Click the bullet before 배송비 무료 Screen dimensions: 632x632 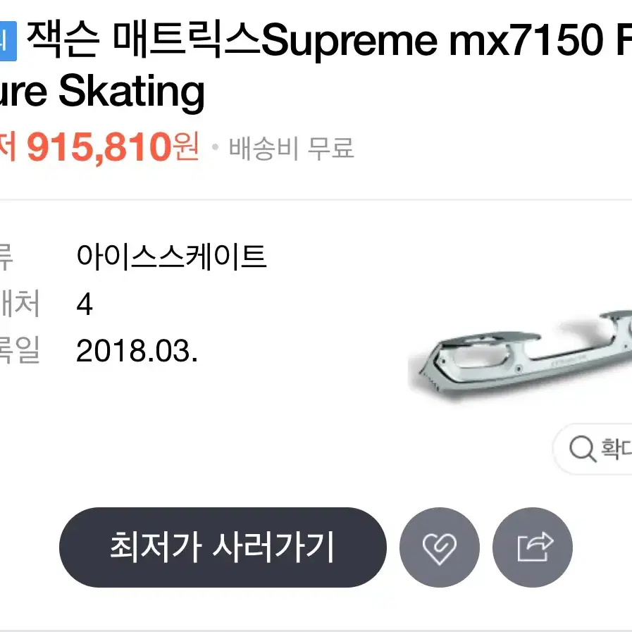pyautogui.click(x=215, y=147)
